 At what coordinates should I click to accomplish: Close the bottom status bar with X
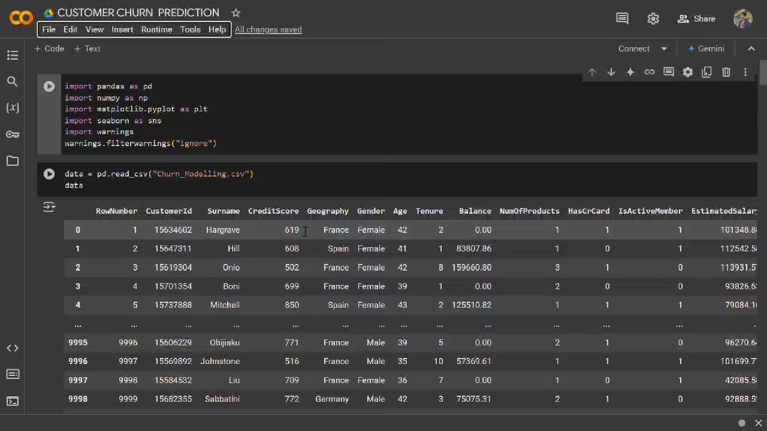pyautogui.click(x=759, y=423)
